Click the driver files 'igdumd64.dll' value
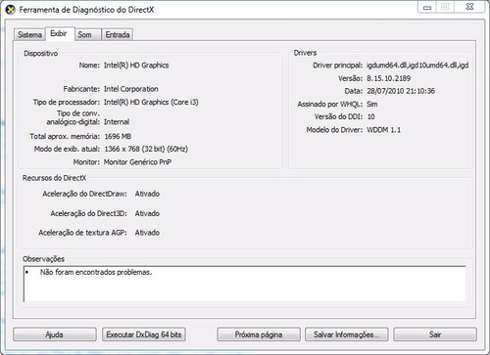490x355 pixels. [x=417, y=66]
